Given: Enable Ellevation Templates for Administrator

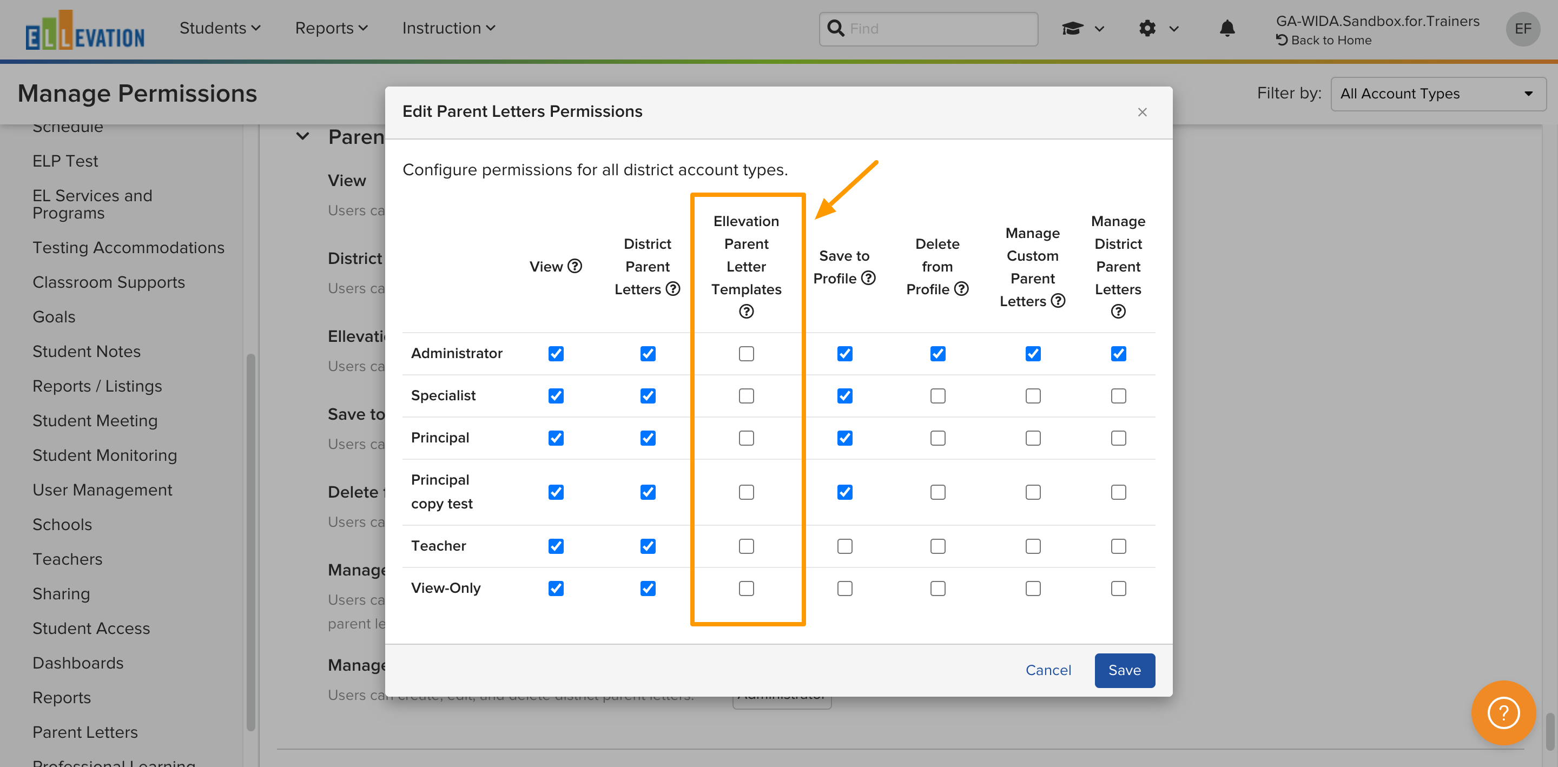Looking at the screenshot, I should coord(747,354).
